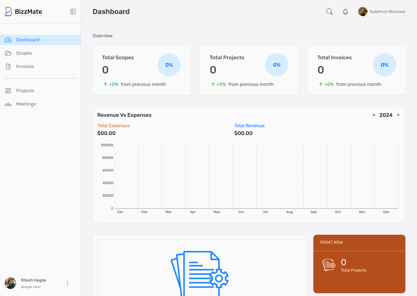417x296 pixels.
Task: Click Revenue Vs Expenses chart title
Action: [125, 115]
